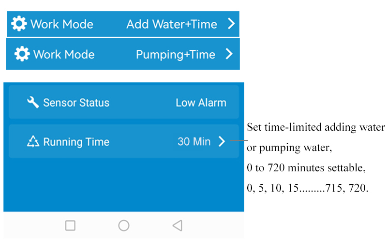Tap the Android triangle back button
Image resolution: width=387 pixels, height=242 pixels.
click(x=177, y=226)
